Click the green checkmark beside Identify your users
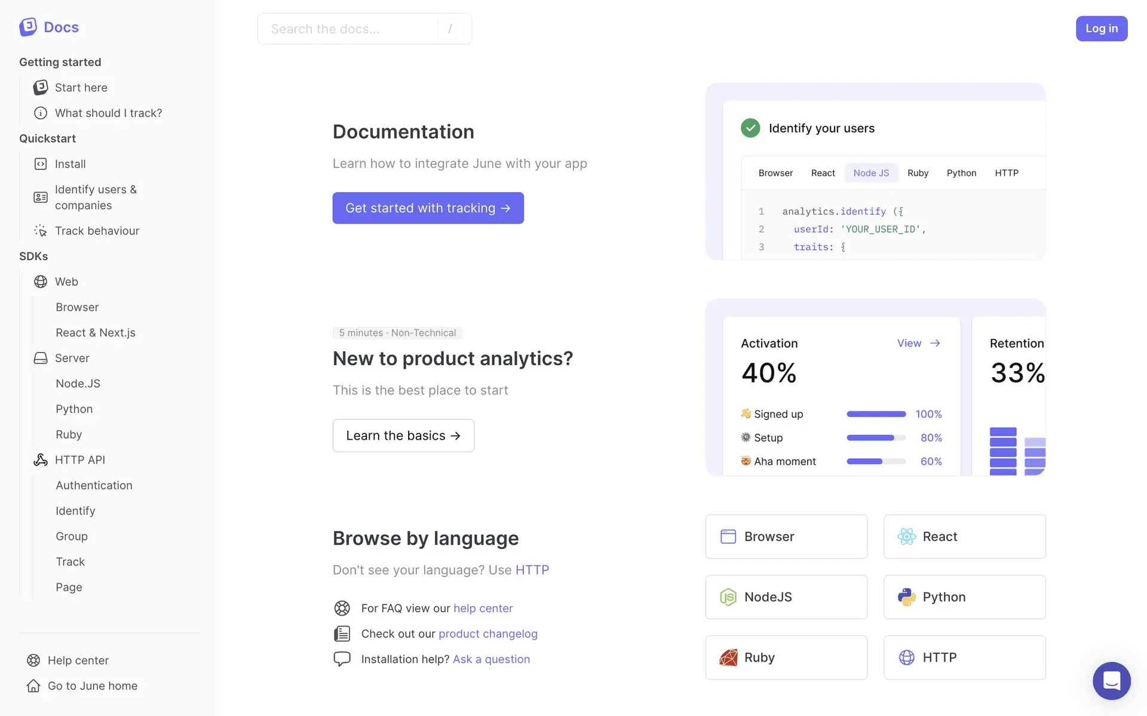Viewport: 1147px width, 716px height. 750,128
